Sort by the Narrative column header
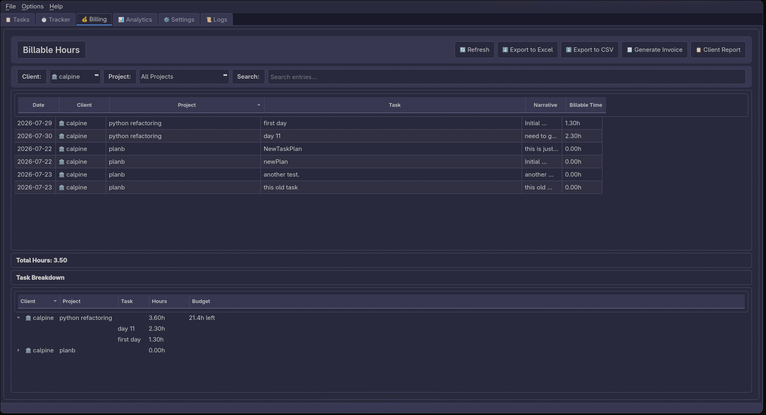This screenshot has width=766, height=415. pos(545,105)
